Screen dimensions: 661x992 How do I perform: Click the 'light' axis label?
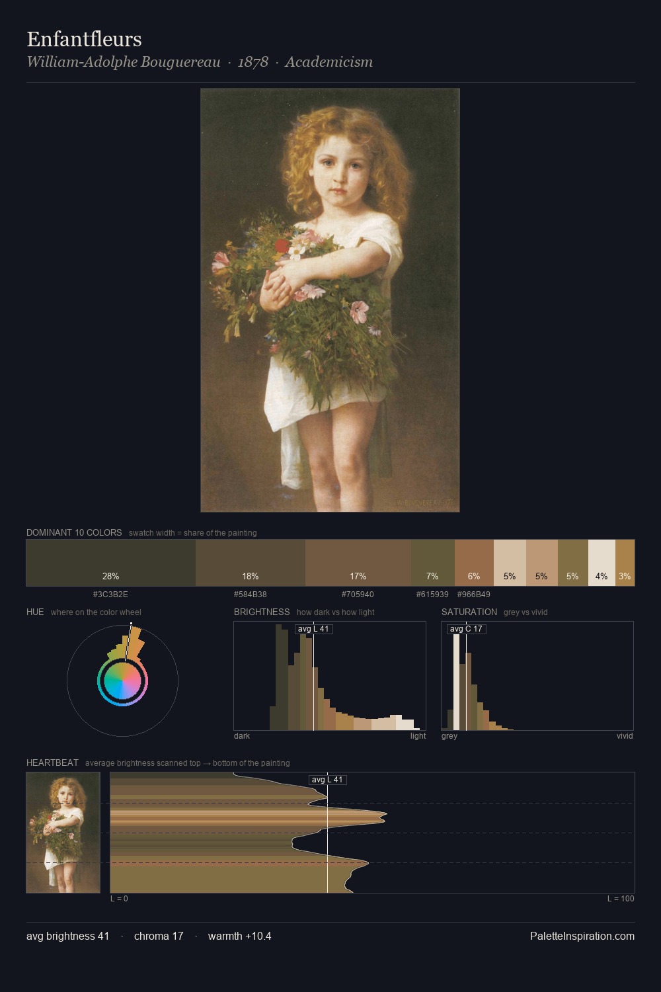tap(418, 736)
